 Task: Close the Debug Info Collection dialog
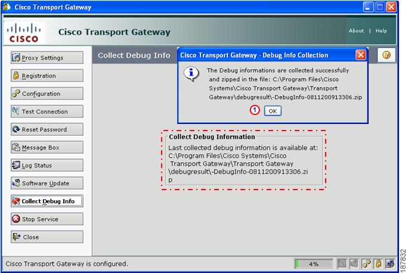click(361, 55)
